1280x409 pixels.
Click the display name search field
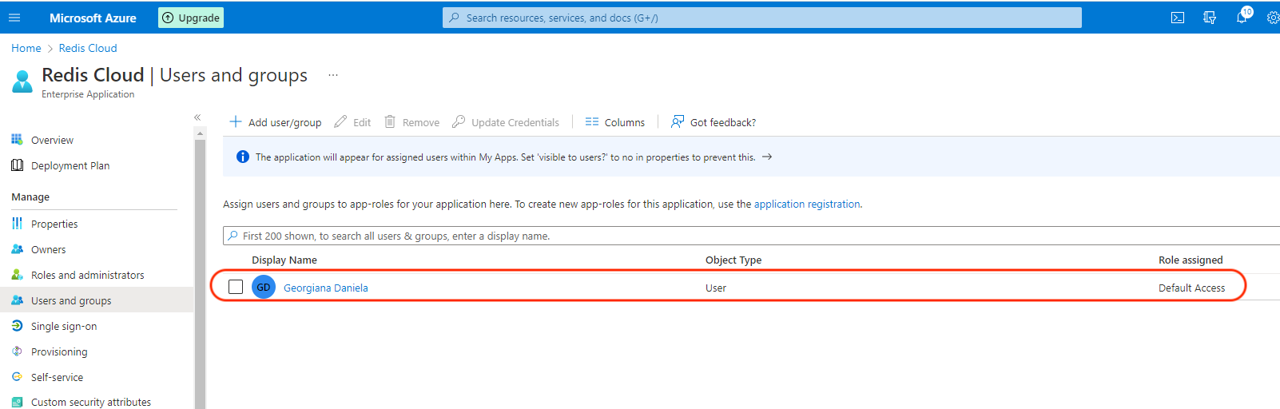[x=719, y=236]
